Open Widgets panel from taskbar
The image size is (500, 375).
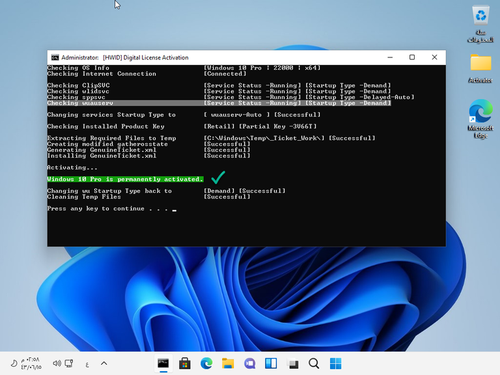coord(271,363)
